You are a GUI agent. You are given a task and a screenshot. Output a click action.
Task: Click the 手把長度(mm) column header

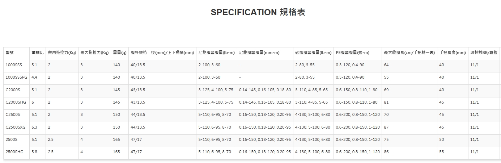point(452,53)
